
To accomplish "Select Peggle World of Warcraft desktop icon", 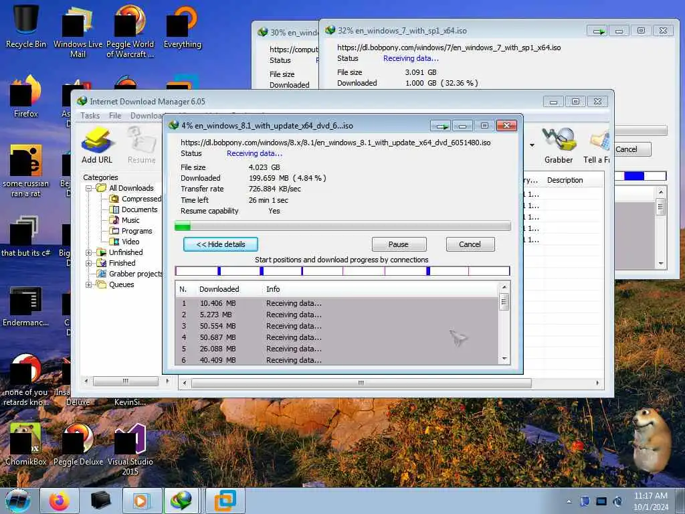I will point(130,31).
